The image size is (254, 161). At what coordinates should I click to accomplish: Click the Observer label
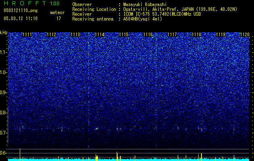[82, 4]
